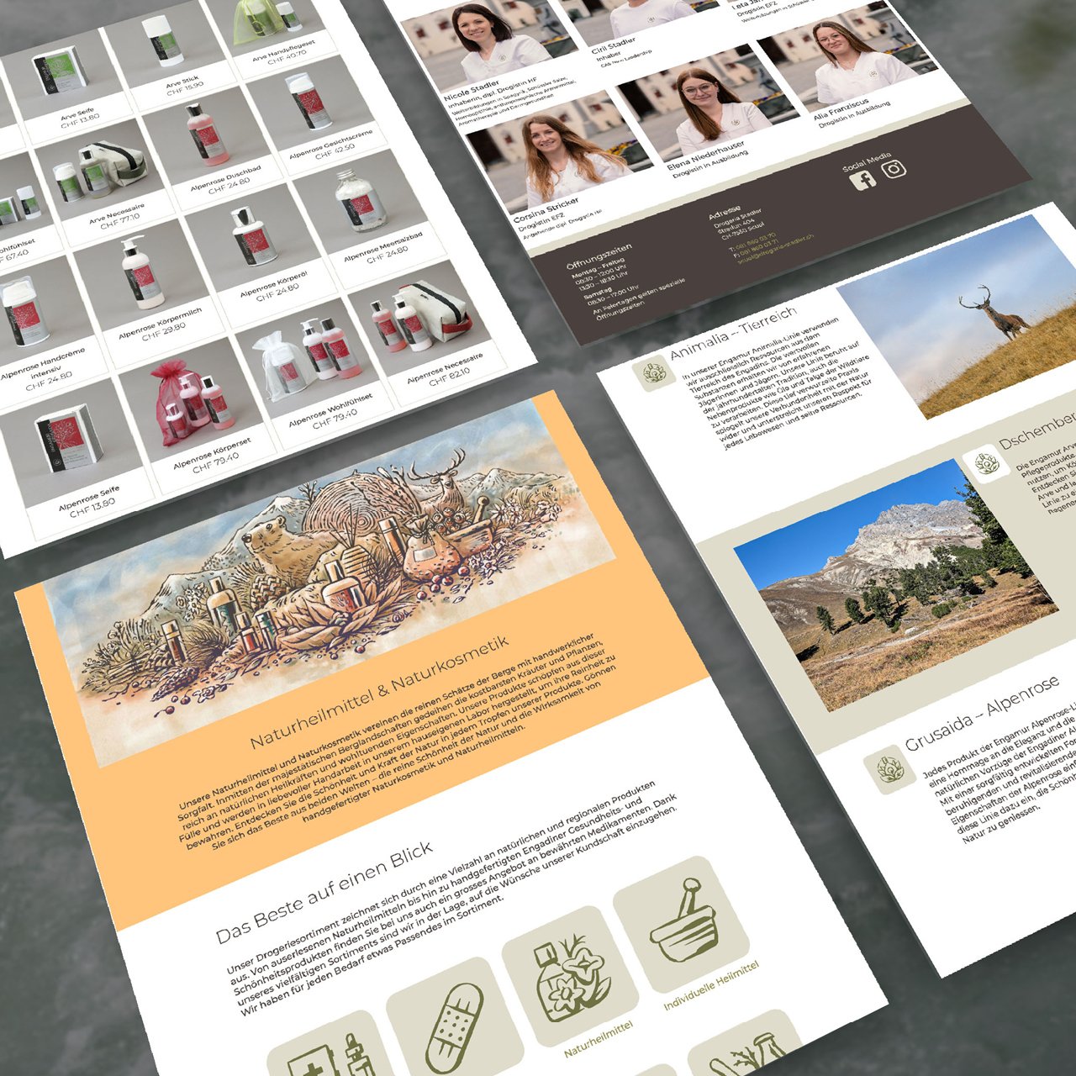This screenshot has height=1076, width=1076.
Task: Click the emblem icon beside Grusaida – Alpenrose
Action: (889, 769)
